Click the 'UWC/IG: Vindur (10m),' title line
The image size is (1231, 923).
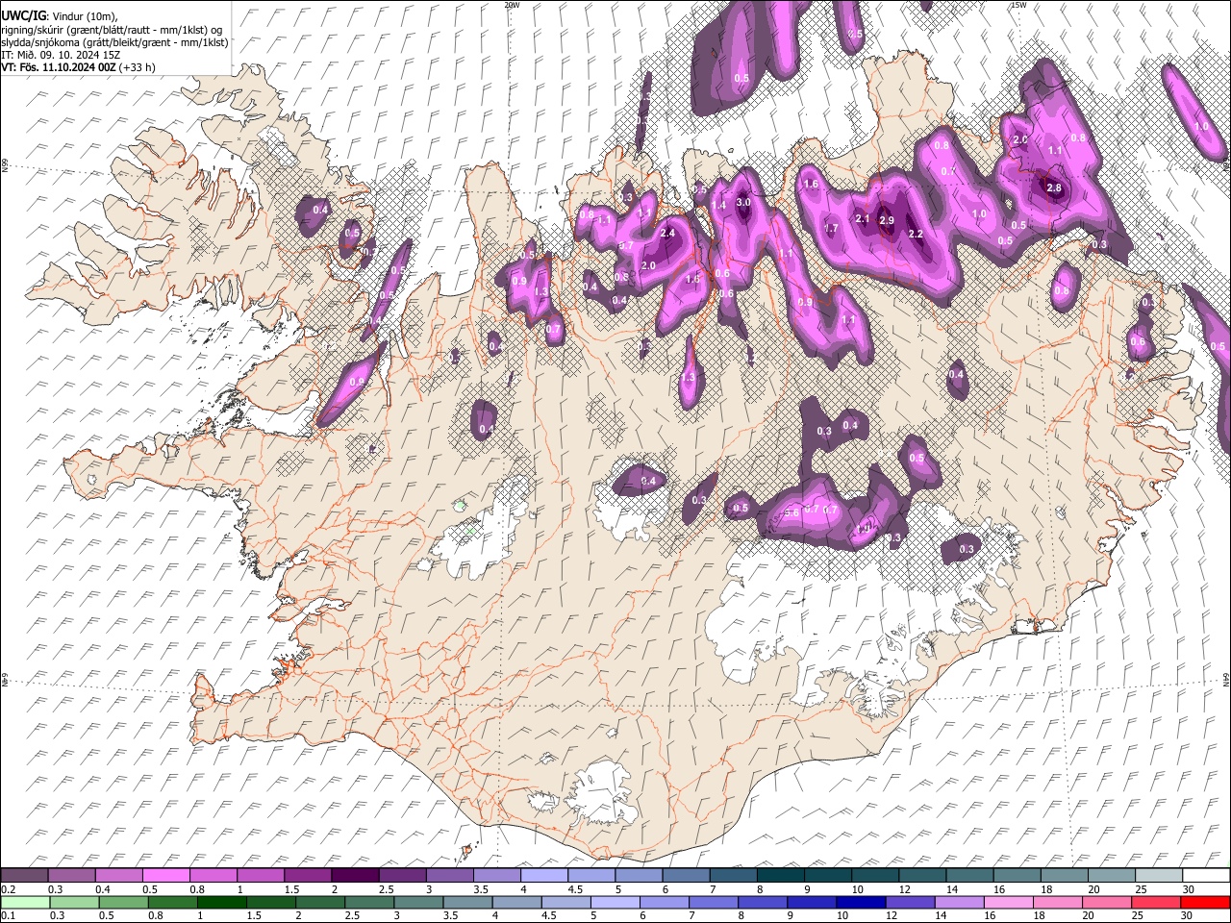59,15
